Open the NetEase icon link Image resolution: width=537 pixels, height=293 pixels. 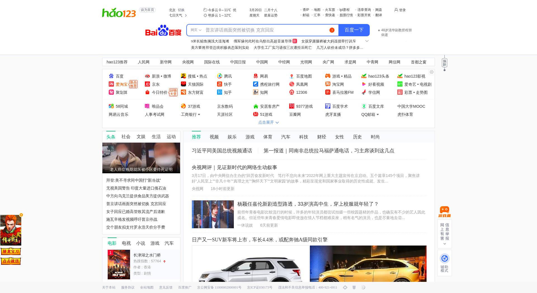256,76
